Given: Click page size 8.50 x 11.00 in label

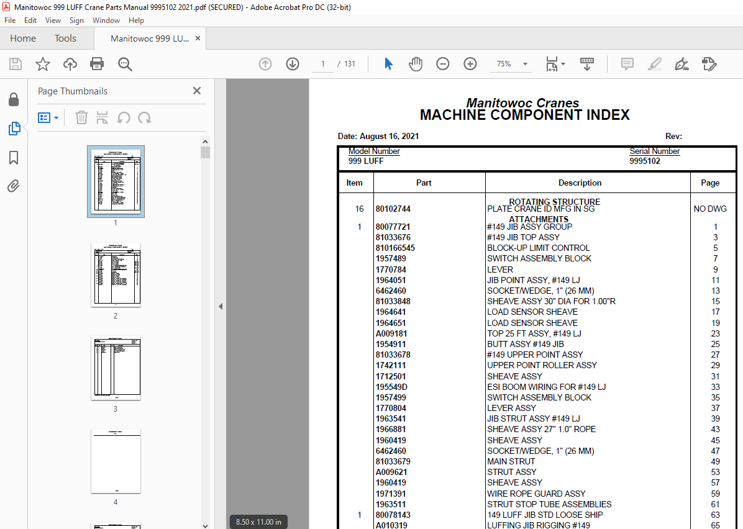Looking at the screenshot, I should (x=258, y=522).
